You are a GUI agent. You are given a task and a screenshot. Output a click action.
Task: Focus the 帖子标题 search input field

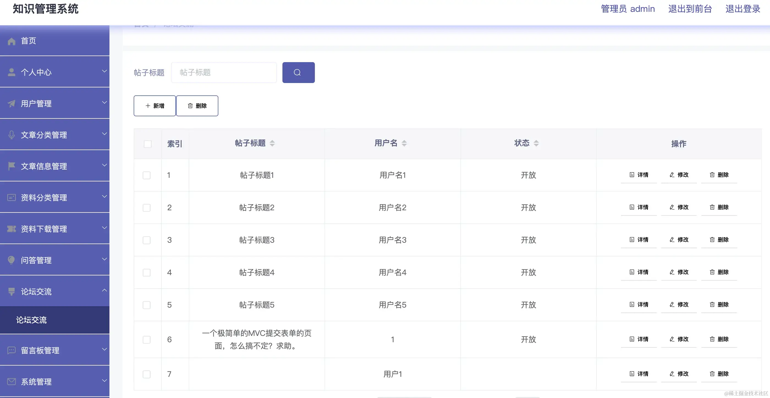click(224, 73)
